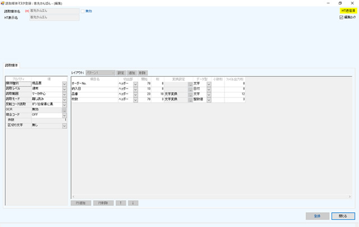Viewport: 359px width, 227px height.
Task: Click the move row down arrow button
Action: tap(132, 203)
